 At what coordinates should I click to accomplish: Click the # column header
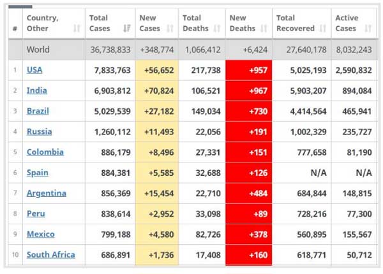[15, 29]
